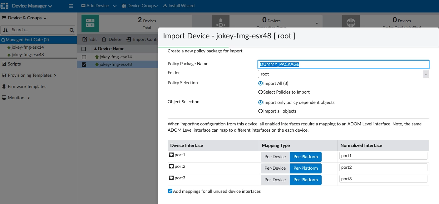Open jokey-fmg-esx14 in the device table
439x204 pixels.
click(x=116, y=57)
